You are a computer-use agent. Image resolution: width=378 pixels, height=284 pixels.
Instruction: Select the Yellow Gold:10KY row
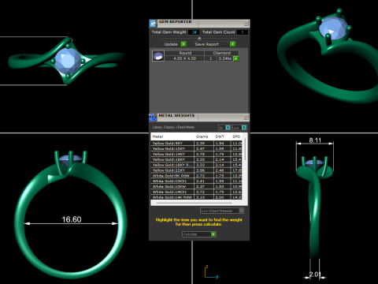coord(196,149)
